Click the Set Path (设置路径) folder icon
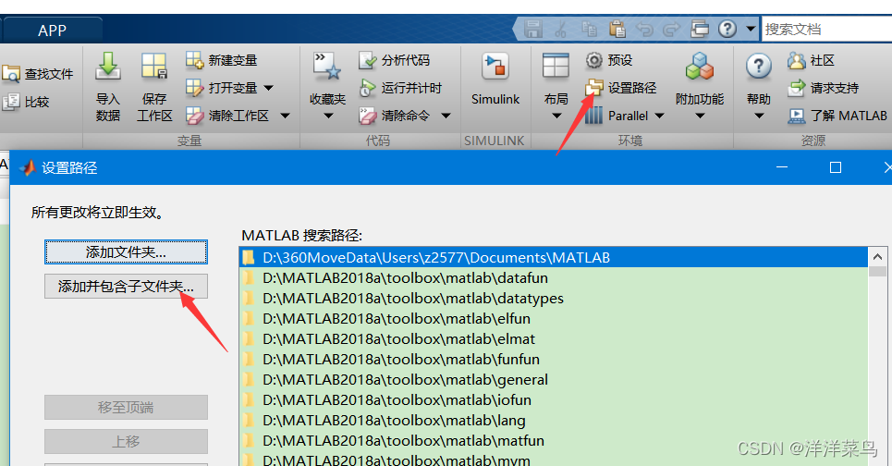 [594, 88]
